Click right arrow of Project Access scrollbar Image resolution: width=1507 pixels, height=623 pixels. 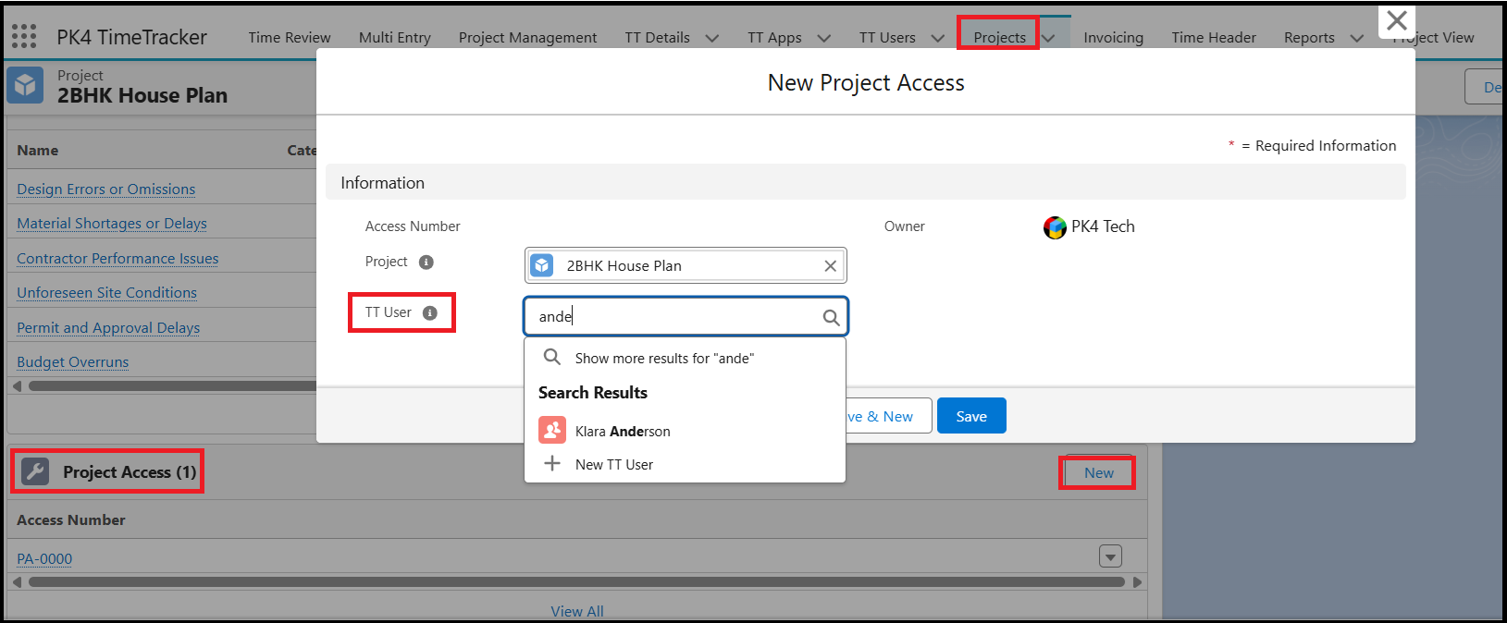click(1137, 582)
